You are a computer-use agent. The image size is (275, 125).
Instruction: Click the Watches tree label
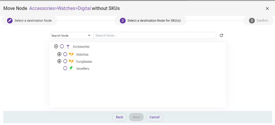[82, 54]
